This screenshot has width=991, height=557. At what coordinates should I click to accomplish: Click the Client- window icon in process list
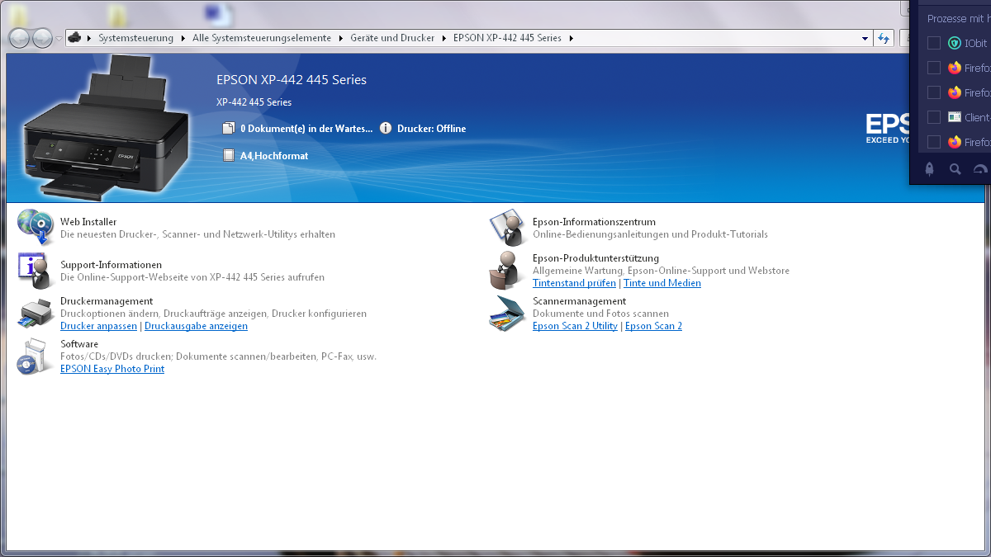955,117
